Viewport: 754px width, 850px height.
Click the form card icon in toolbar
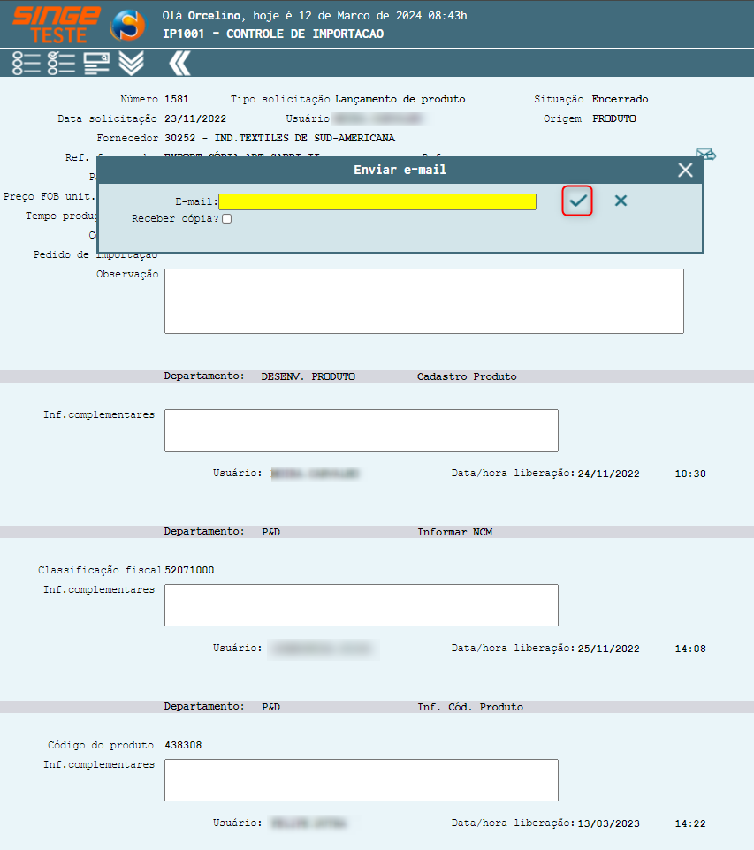(96, 63)
